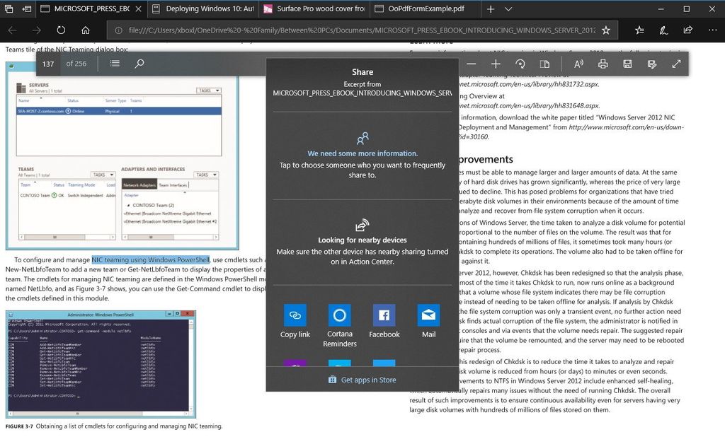Rotate the PDF page
Image resolution: width=725 pixels, height=444 pixels.
tap(520, 64)
